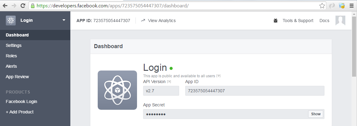Bookmark this page with the star icon
357x126 pixels.
click(x=322, y=6)
